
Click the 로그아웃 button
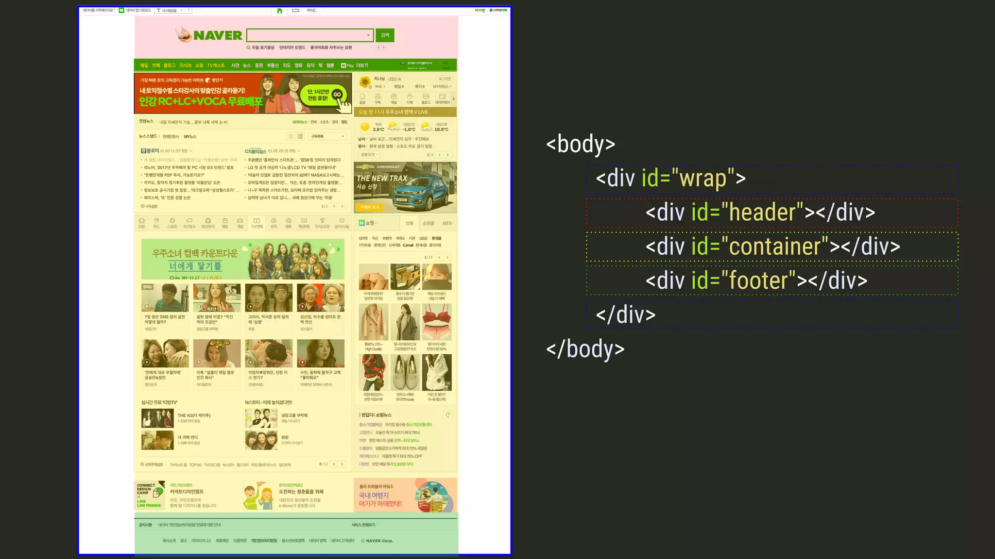445,79
